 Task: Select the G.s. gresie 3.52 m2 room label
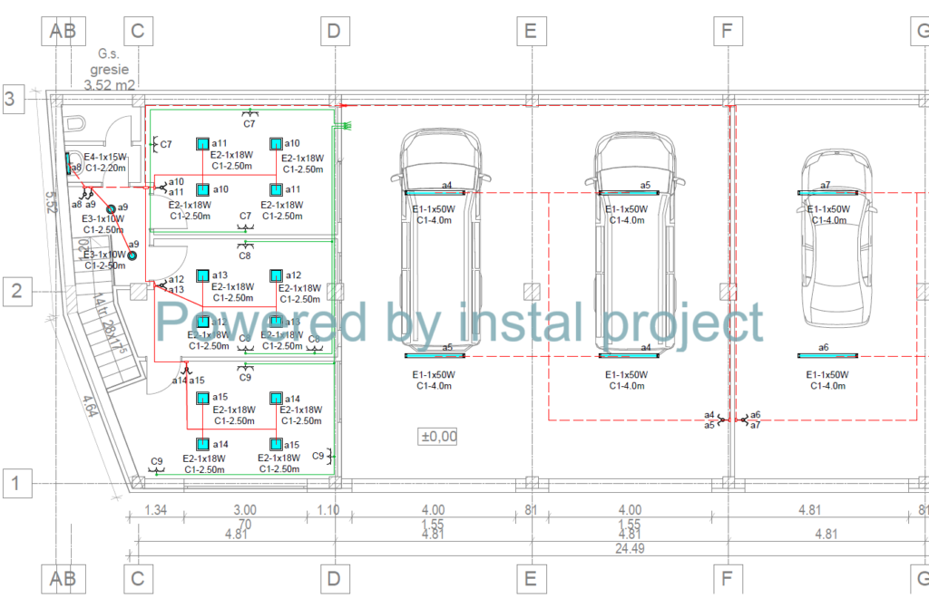[109, 69]
